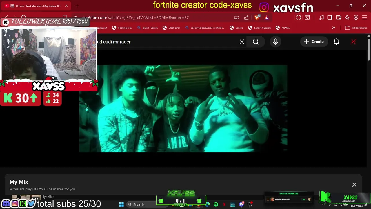Open the Clock error bookmark
Image resolution: width=371 pixels, height=209 pixels.
pyautogui.click(x=171, y=28)
